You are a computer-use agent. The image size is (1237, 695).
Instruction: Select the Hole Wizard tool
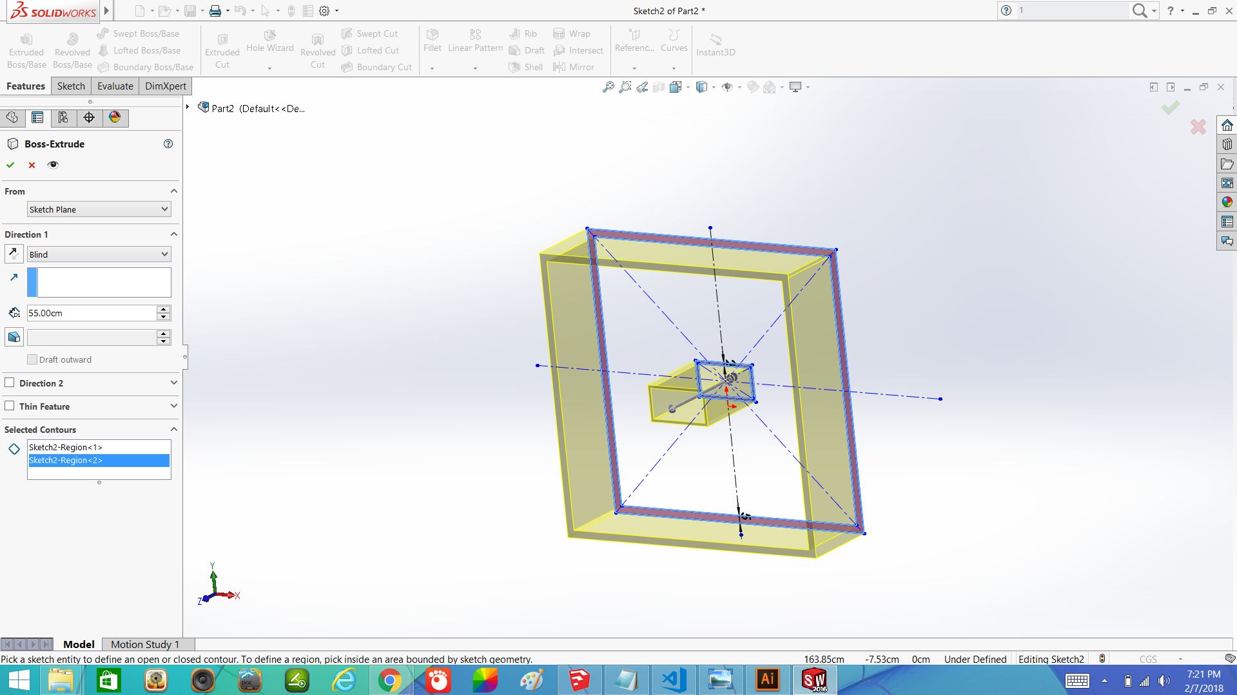click(269, 42)
